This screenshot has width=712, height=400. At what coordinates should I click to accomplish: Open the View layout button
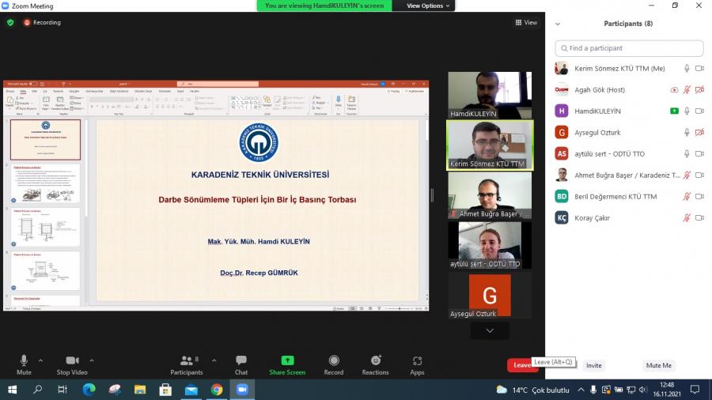526,23
